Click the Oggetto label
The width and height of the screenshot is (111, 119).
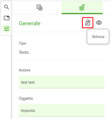pyautogui.click(x=26, y=98)
